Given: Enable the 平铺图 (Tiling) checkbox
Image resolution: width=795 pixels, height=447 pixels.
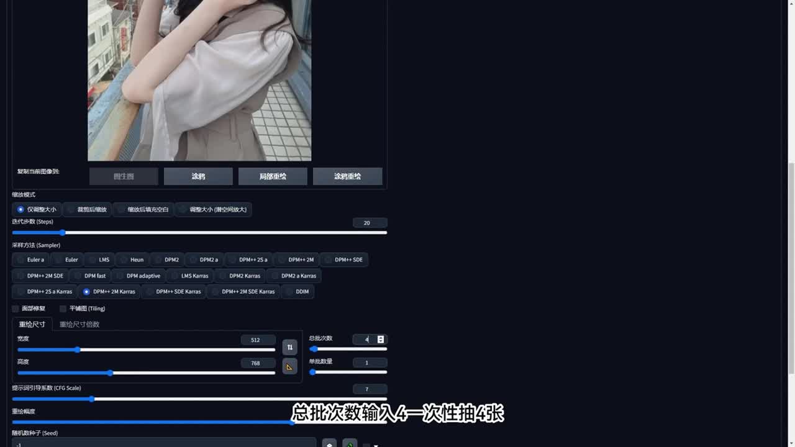Looking at the screenshot, I should tap(63, 309).
